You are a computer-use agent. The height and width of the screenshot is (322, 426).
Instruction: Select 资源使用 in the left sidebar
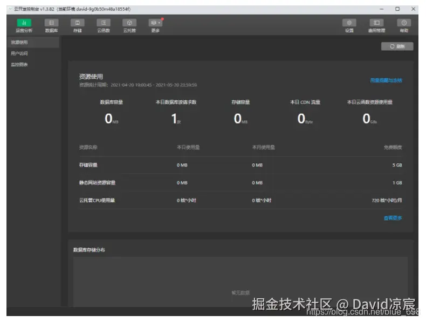33,43
